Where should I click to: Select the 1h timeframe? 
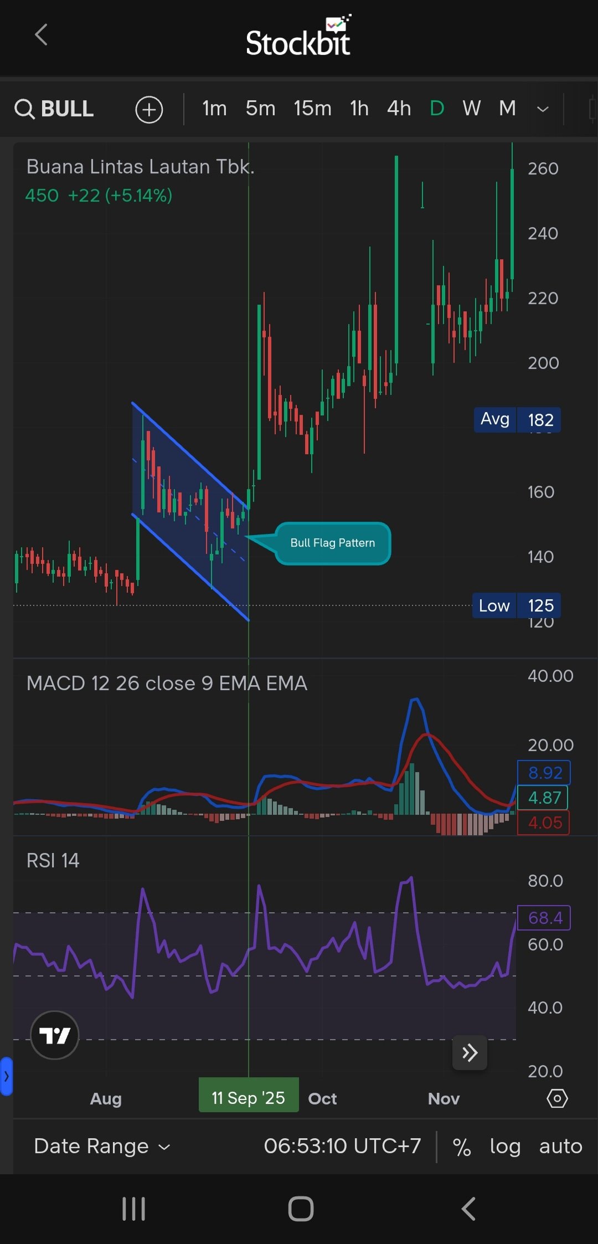pyautogui.click(x=359, y=109)
